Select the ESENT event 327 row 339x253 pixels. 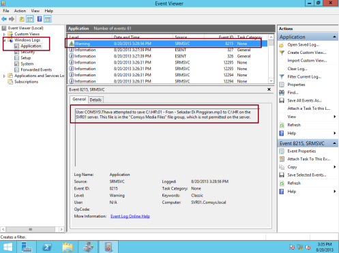click(168, 50)
